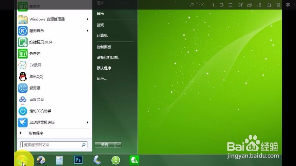Open 爱剪辑 video editor
The image size is (296, 166).
(x=54, y=88)
